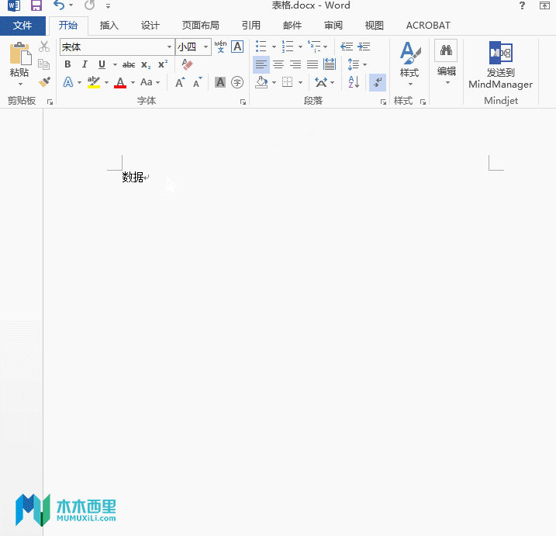
Task: Toggle bold formatting
Action: click(67, 64)
